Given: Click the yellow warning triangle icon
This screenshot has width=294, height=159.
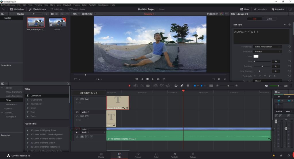Looking at the screenshot, I should (274, 156).
